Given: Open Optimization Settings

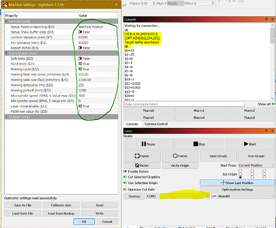Looking at the screenshot, I should click(238, 190).
